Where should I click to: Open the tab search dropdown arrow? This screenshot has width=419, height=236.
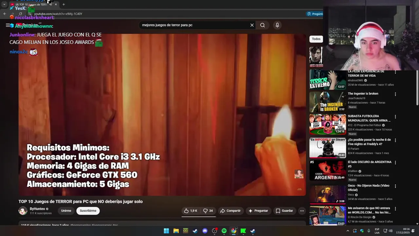click(4, 4)
